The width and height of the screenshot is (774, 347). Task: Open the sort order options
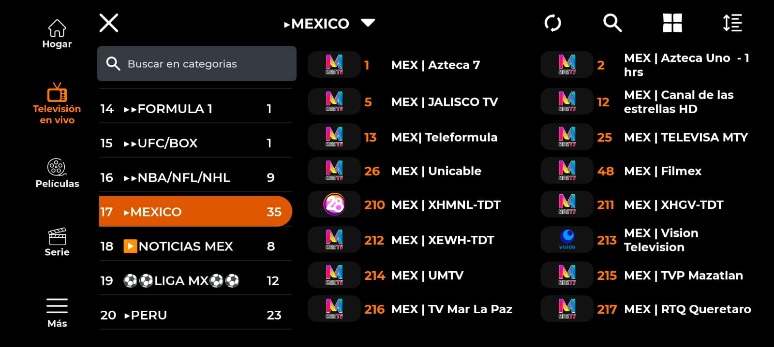(x=732, y=23)
